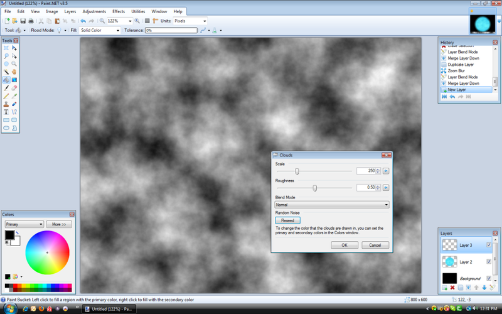
Task: Click the Zoom In toolbar icon
Action: [x=137, y=21]
